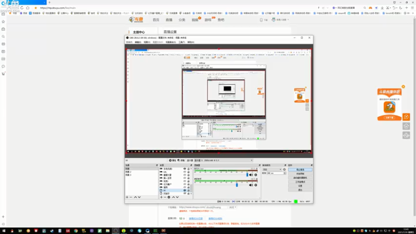The image size is (416, 234).
Task: Click Stop Streaming button in OBS
Action: pos(300,170)
